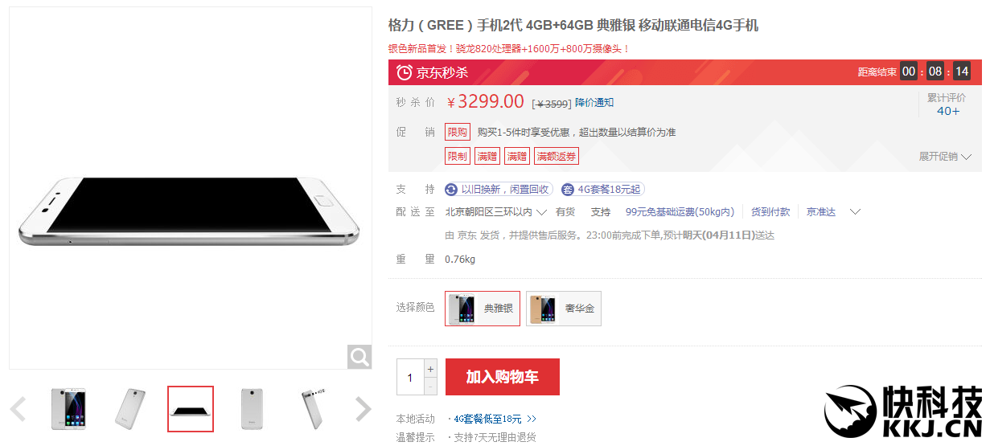Select the back-view silver phone thumbnail
Screen dimensions: 990x446
(x=252, y=409)
